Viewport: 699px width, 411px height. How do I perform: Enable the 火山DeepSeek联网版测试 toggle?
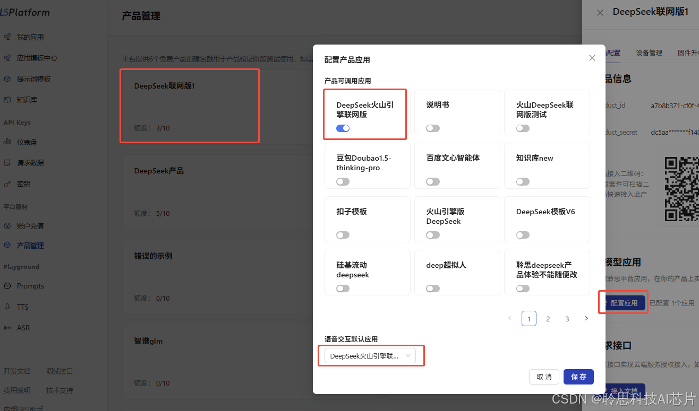click(x=523, y=128)
